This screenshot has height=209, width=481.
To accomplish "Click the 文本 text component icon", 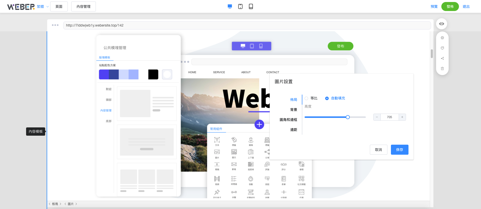I will tap(217, 140).
